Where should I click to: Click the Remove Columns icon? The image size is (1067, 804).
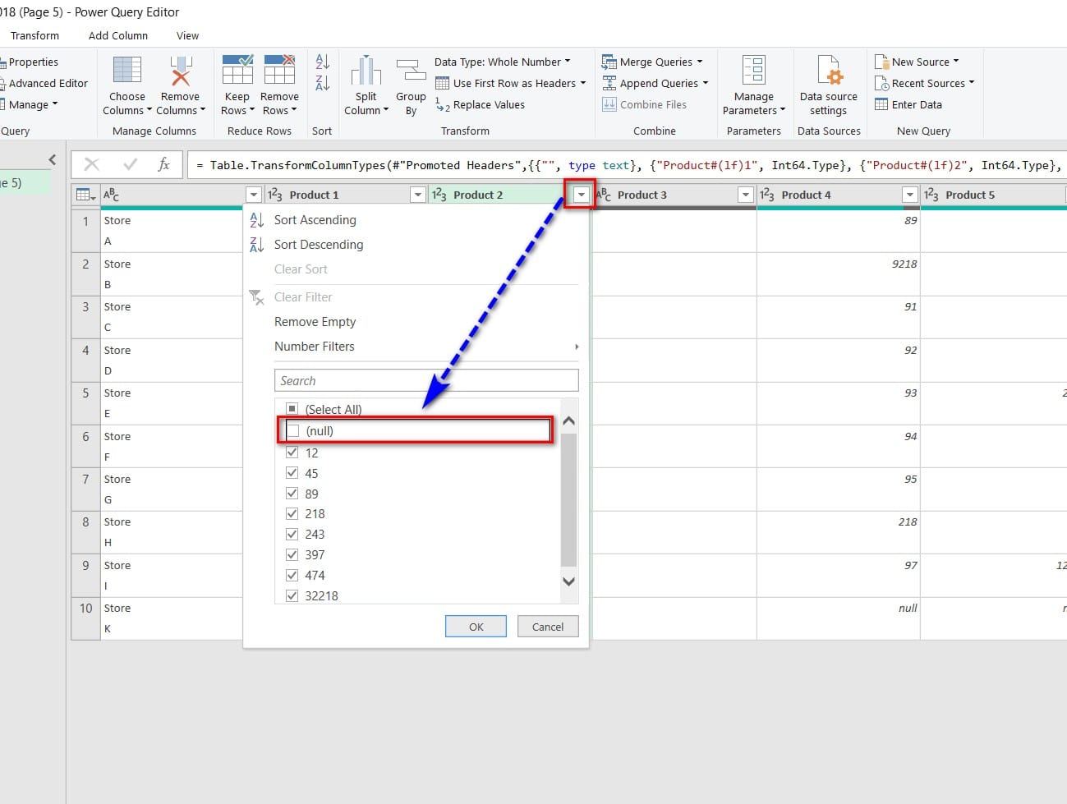(181, 71)
